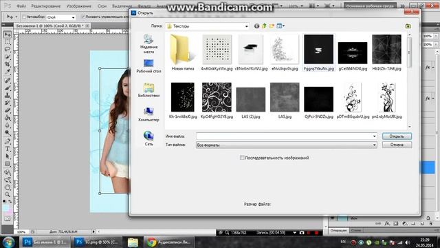Select the Zoom tool in toolbox
The width and height of the screenshot is (440, 248).
tap(8, 194)
